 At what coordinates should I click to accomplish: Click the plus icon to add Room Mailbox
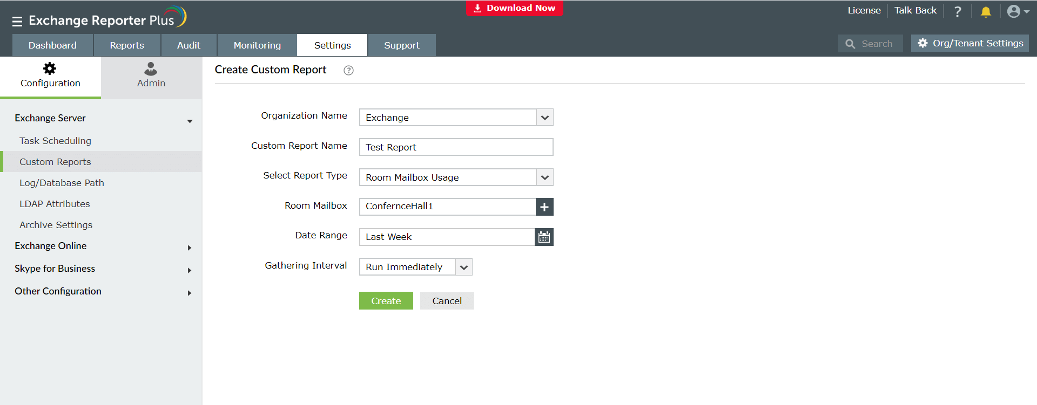544,207
